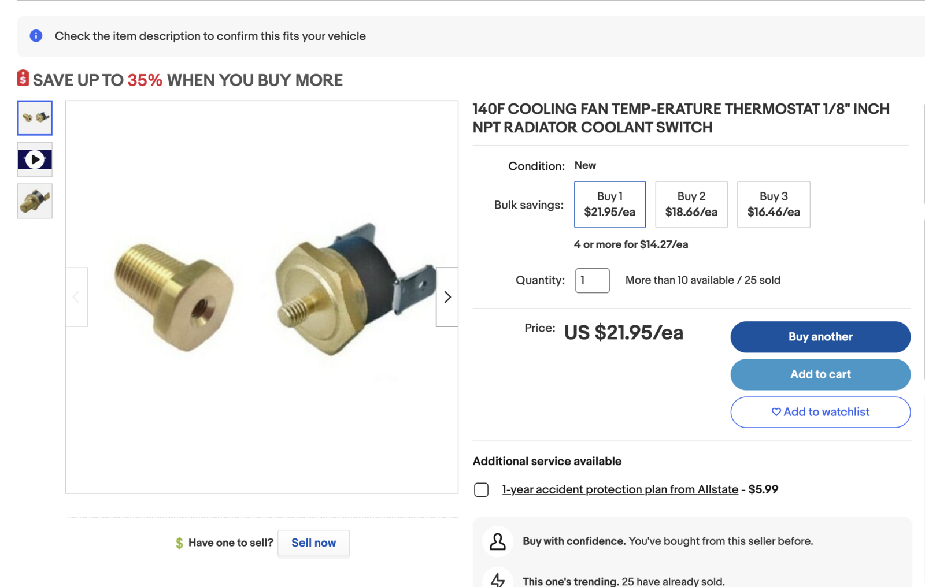This screenshot has width=925, height=587.
Task: Open the 1-year accident protection plan link
Action: (620, 489)
